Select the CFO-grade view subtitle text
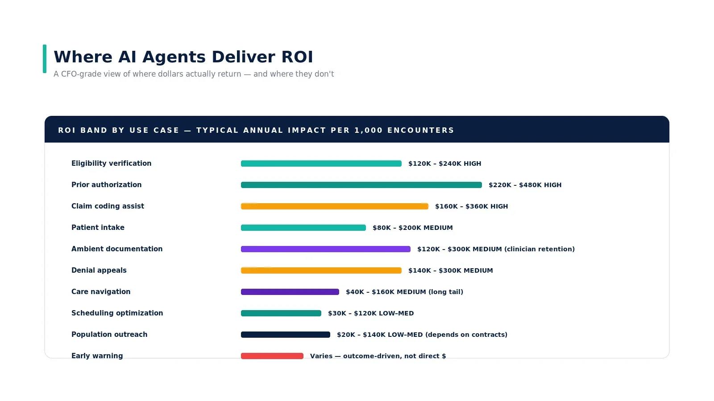The height and width of the screenshot is (401, 714). point(194,74)
